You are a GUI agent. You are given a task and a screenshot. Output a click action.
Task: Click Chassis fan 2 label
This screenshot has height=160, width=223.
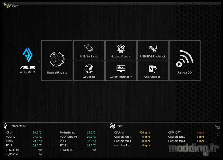(177, 137)
